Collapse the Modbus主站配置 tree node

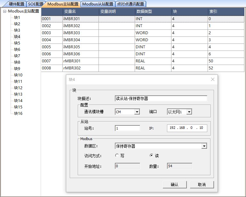tap(5, 11)
